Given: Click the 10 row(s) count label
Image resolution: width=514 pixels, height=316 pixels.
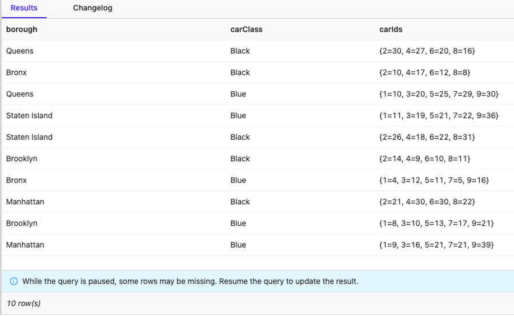Looking at the screenshot, I should click(23, 303).
